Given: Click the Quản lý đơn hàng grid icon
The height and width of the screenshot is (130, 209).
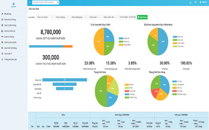Looking at the screenshot, I should pyautogui.click(x=2, y=25).
